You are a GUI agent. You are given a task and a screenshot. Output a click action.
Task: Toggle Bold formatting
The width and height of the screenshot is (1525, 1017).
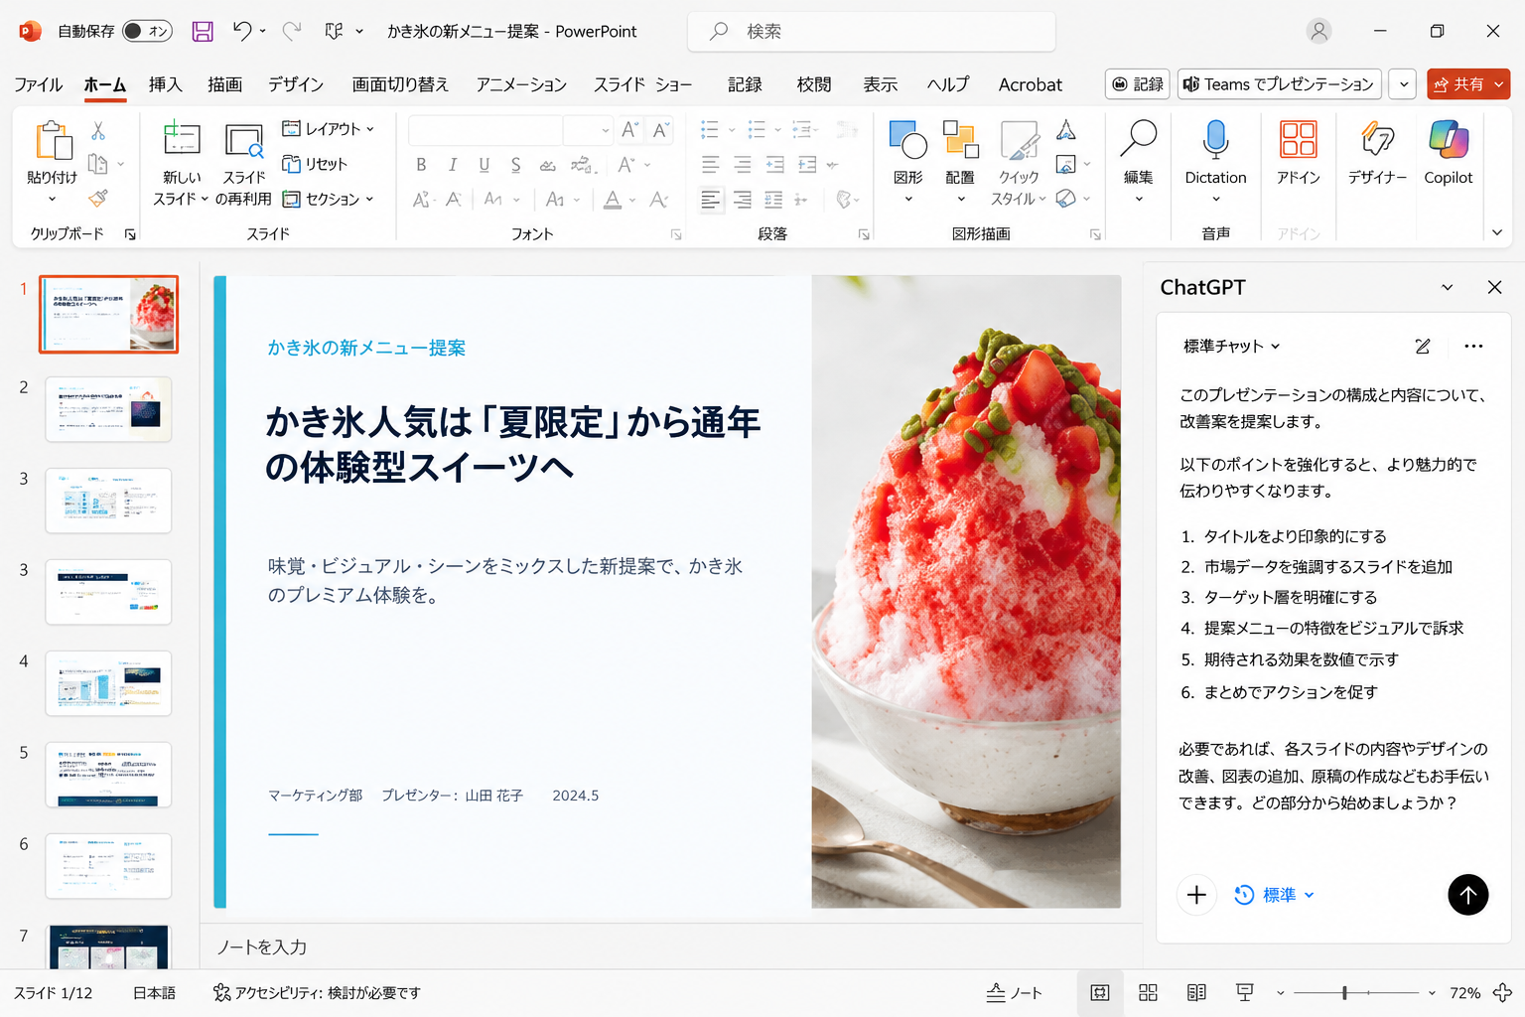coord(421,165)
